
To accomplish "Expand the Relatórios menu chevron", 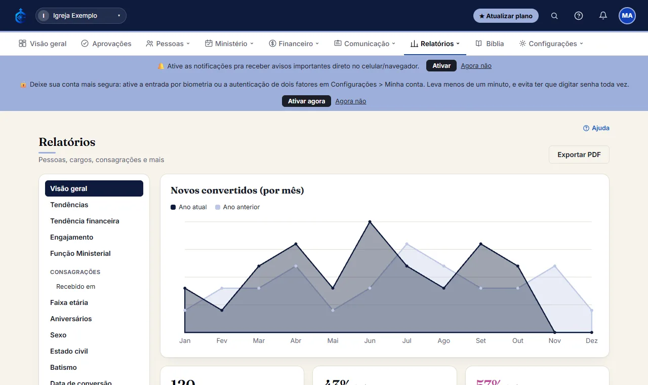I will 458,44.
